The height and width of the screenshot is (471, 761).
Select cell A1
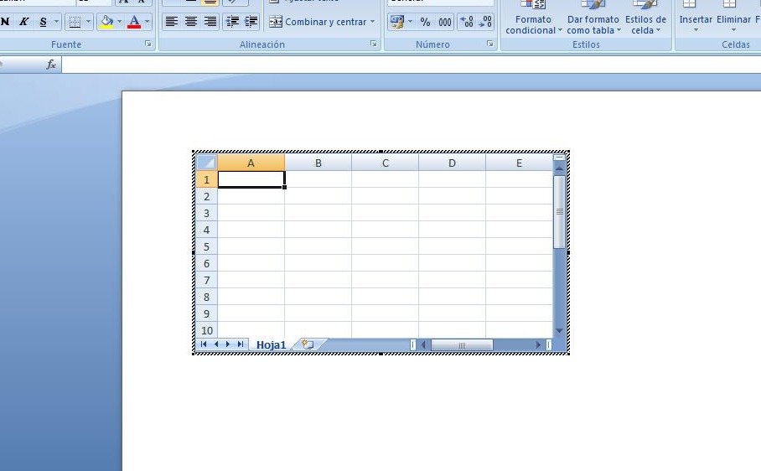click(x=251, y=179)
